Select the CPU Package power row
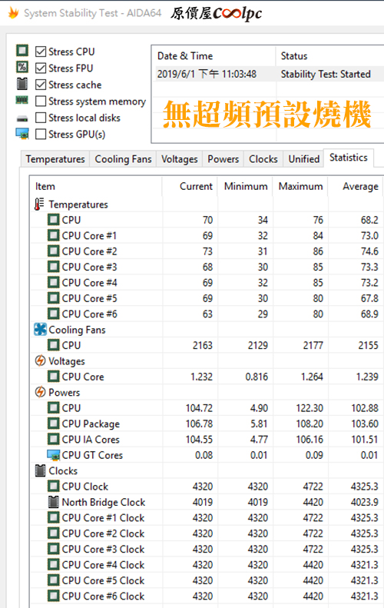The height and width of the screenshot is (608, 384). (207, 424)
